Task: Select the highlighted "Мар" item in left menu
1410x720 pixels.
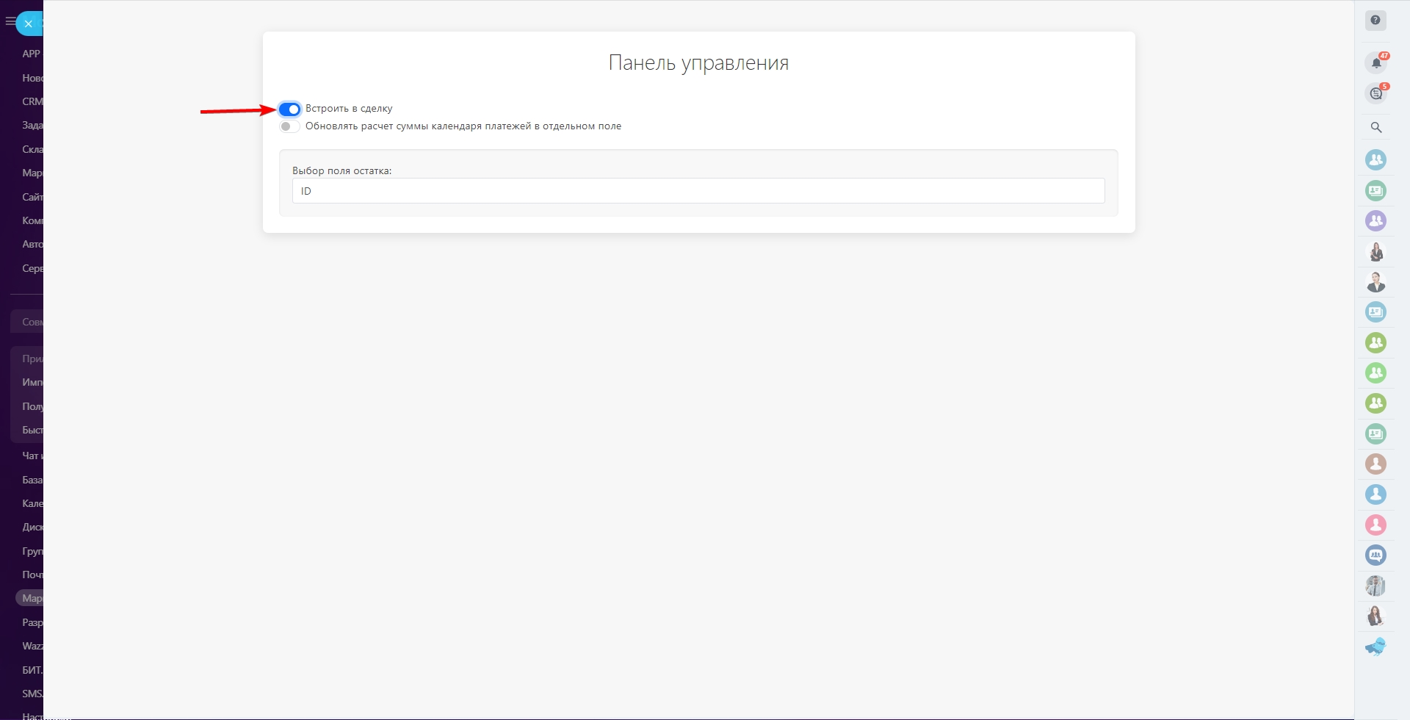Action: [29, 598]
